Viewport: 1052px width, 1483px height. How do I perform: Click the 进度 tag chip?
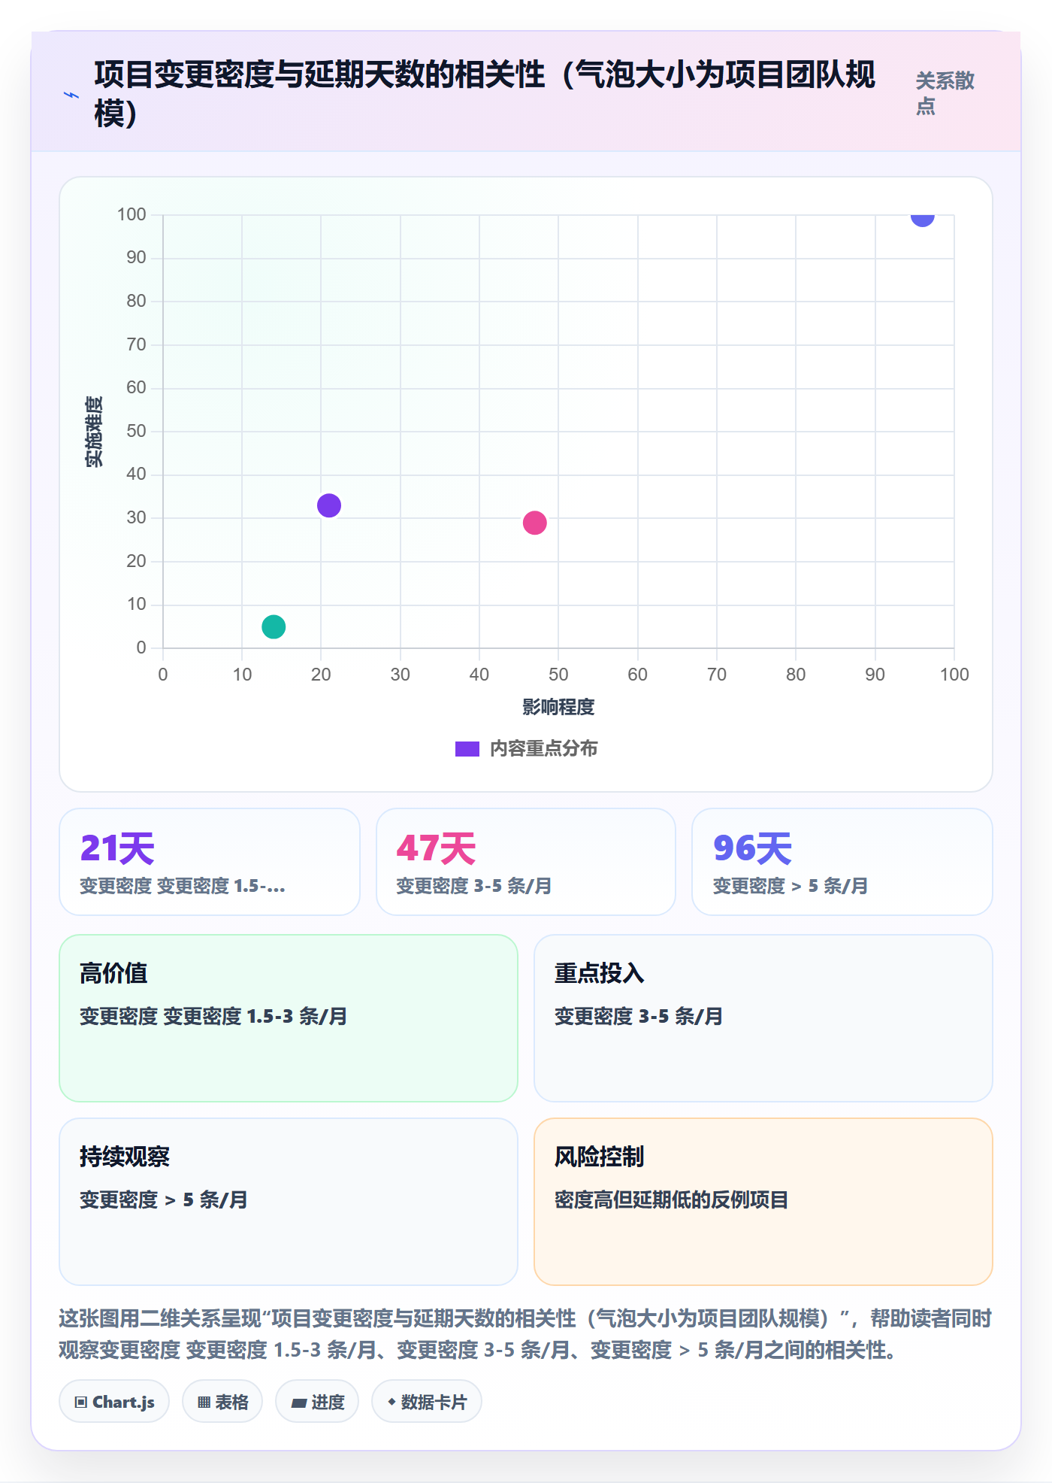coord(317,1402)
